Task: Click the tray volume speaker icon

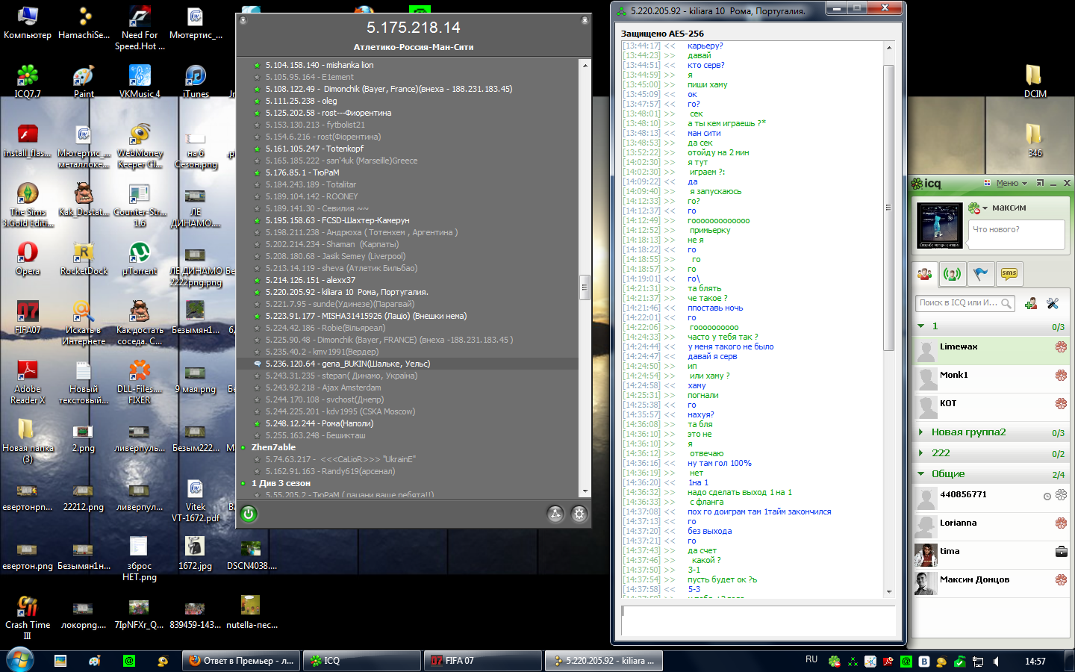Action: coord(997,662)
